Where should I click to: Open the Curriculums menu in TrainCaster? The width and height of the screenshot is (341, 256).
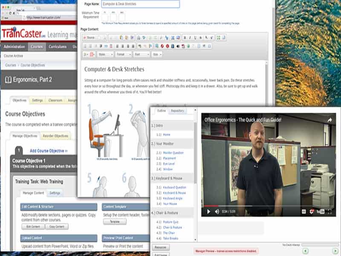coord(58,47)
